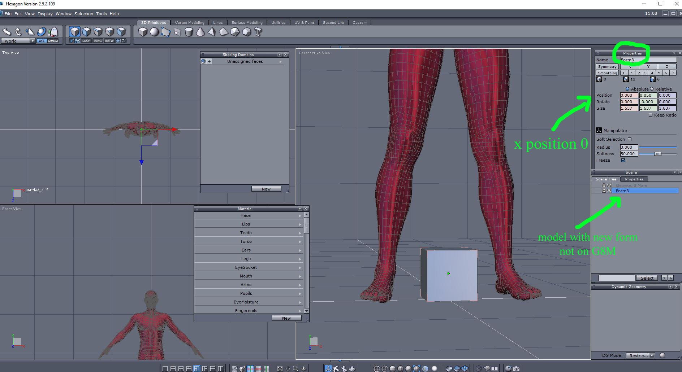Select the Pyramid primitive tool
The width and height of the screenshot is (682, 372).
pos(212,32)
